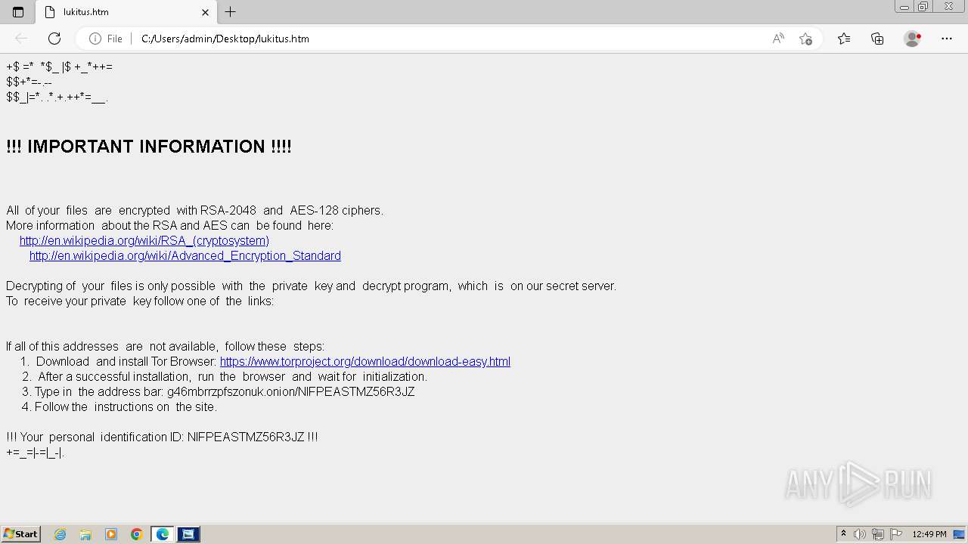Click the address bar file path
The height and width of the screenshot is (544, 968).
pos(225,39)
